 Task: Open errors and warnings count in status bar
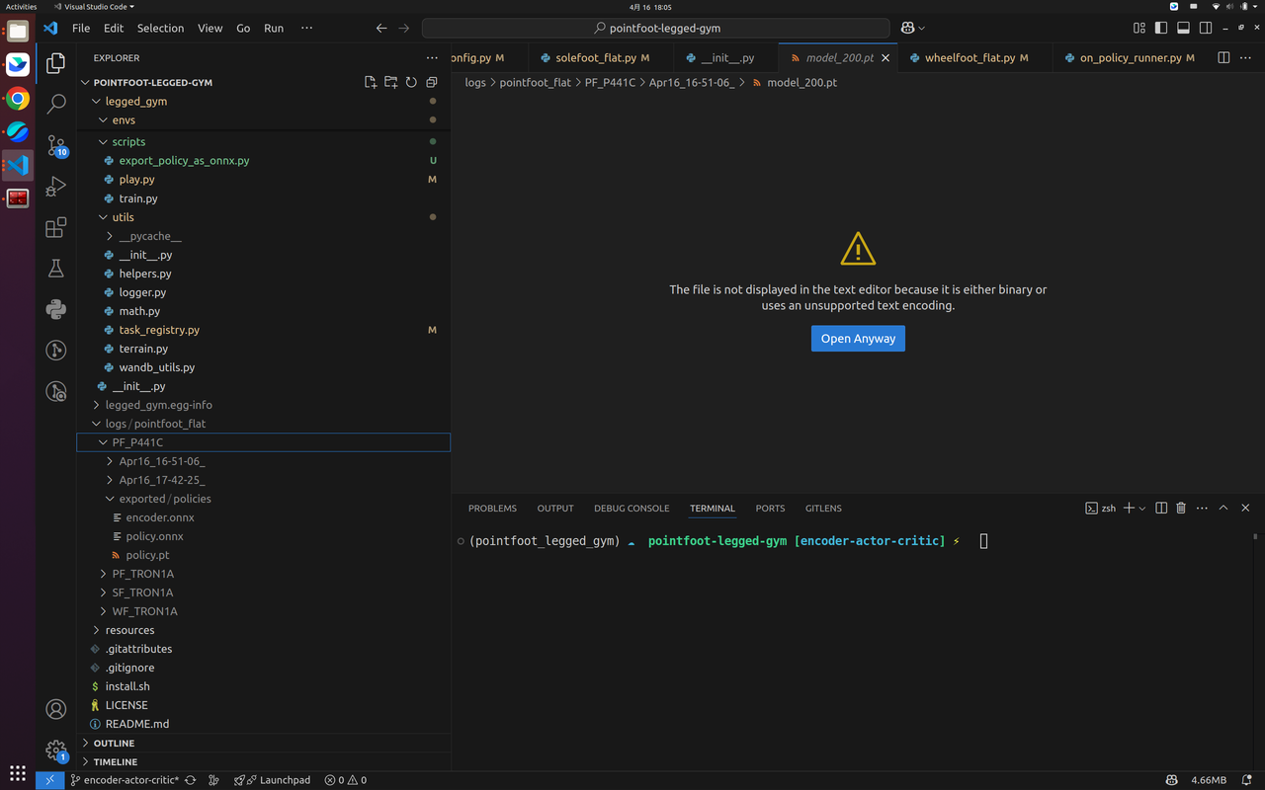346,780
